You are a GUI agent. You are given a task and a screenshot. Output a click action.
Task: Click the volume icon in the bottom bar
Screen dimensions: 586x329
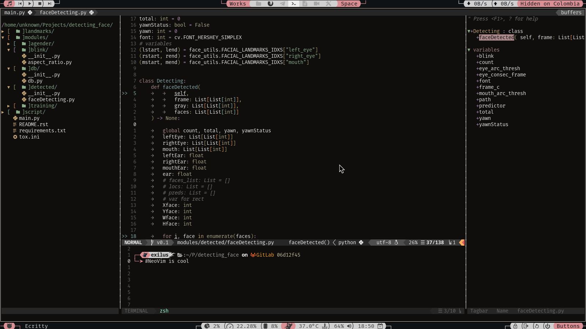[349, 326]
